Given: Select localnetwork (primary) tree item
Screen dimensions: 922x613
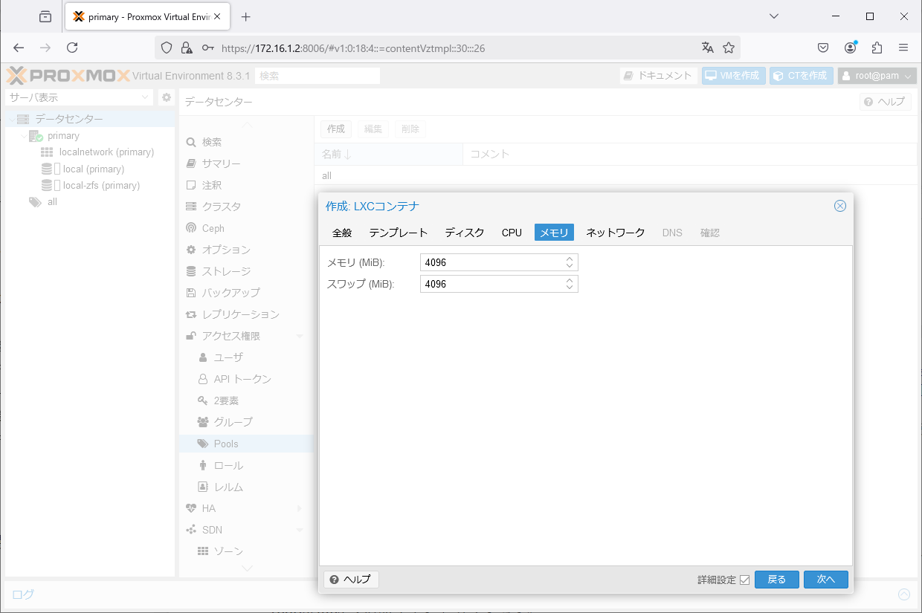Looking at the screenshot, I should pos(106,152).
